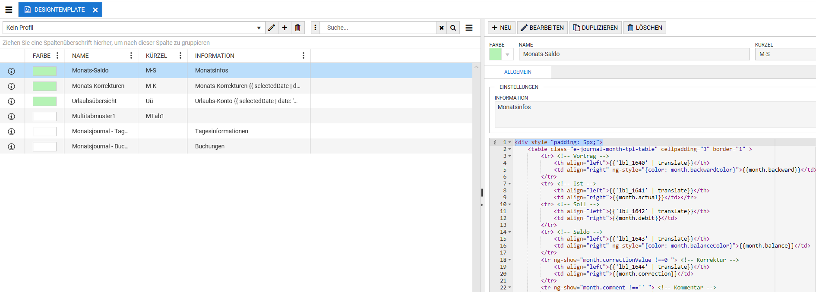Collapse splitter arrow between panels
This screenshot has height=292, width=816.
coord(482,205)
